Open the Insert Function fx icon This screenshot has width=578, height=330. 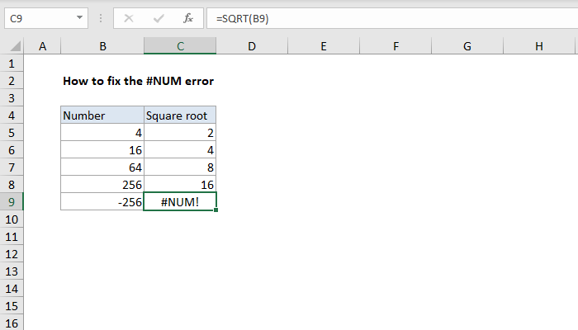(188, 17)
